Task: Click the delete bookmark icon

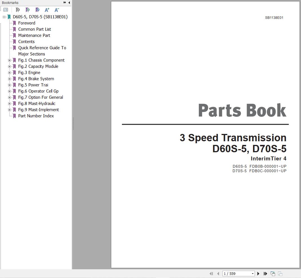Action: [18, 10]
